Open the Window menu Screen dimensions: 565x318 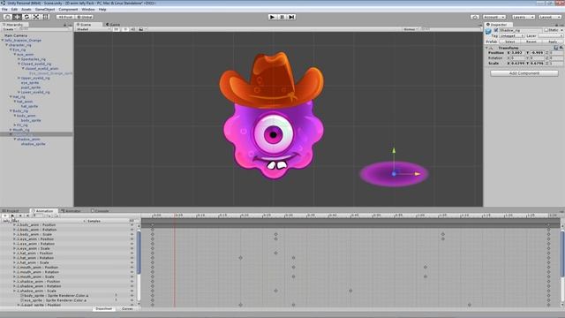pyautogui.click(x=88, y=10)
